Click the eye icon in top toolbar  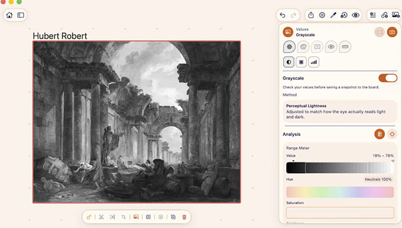coord(356,15)
